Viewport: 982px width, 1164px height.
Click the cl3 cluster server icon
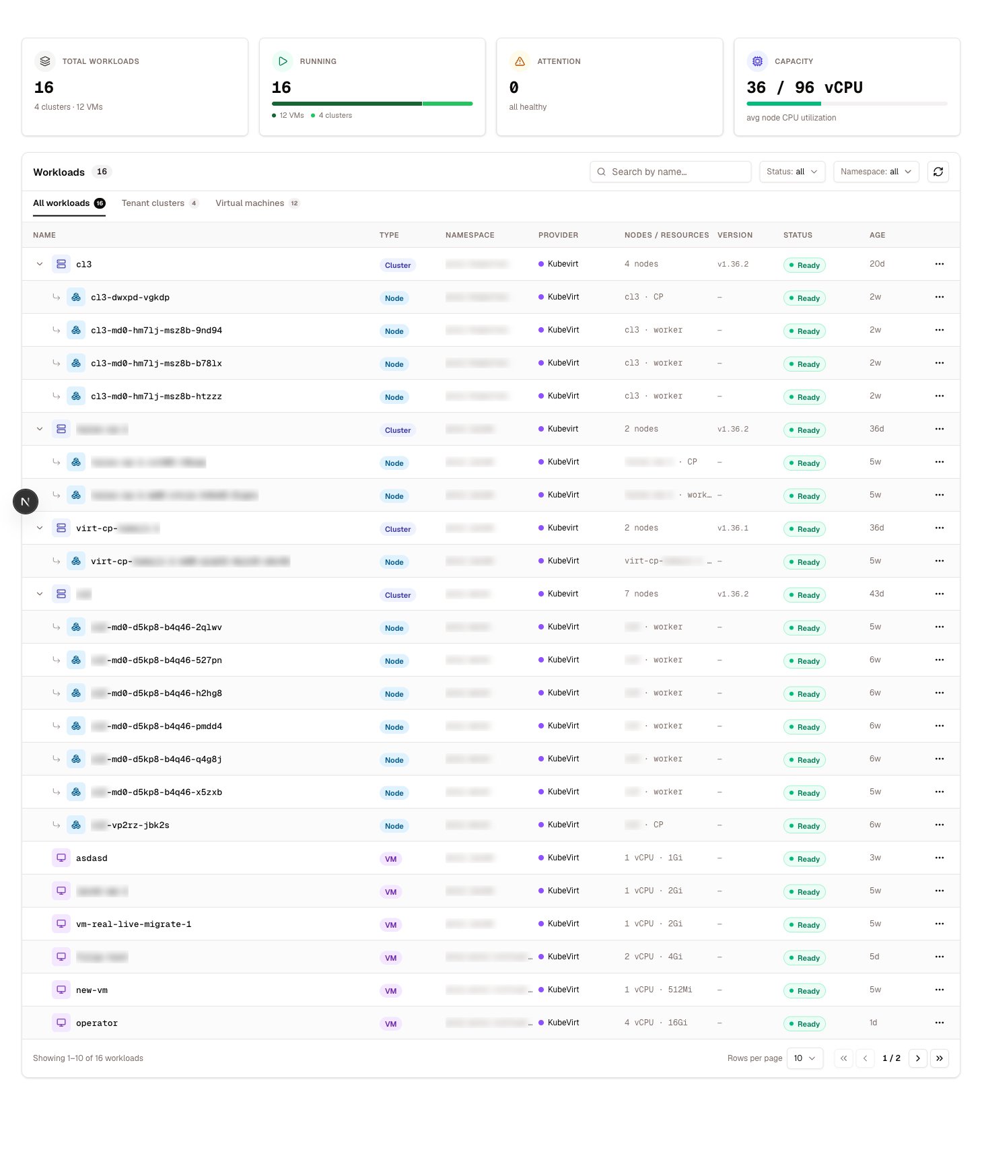click(61, 264)
